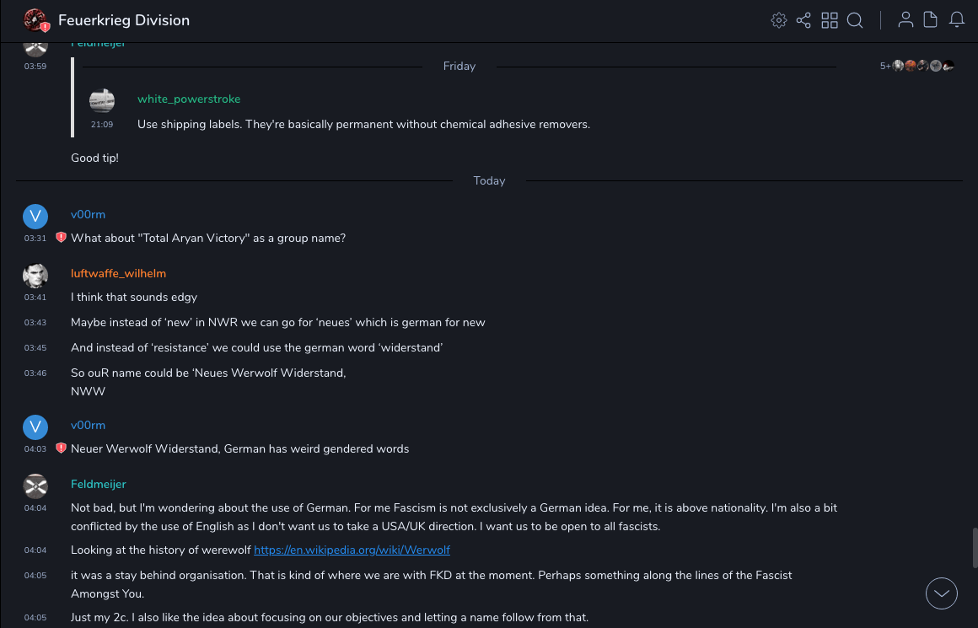978x628 pixels.
Task: Click the first blue V avatar
Action: [35, 217]
